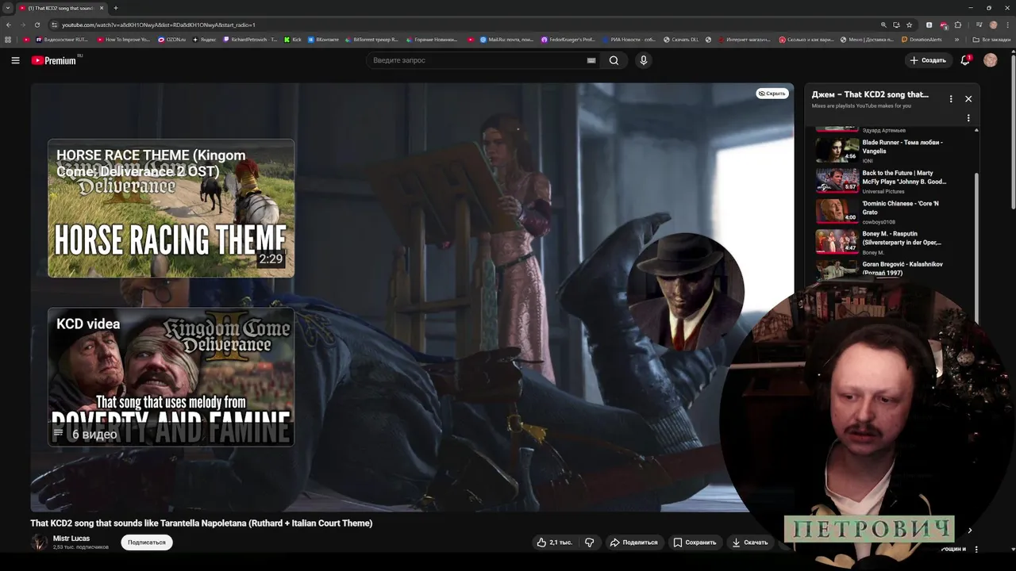The width and height of the screenshot is (1016, 571).
Task: Share the video via Поделиться
Action: tap(634, 542)
